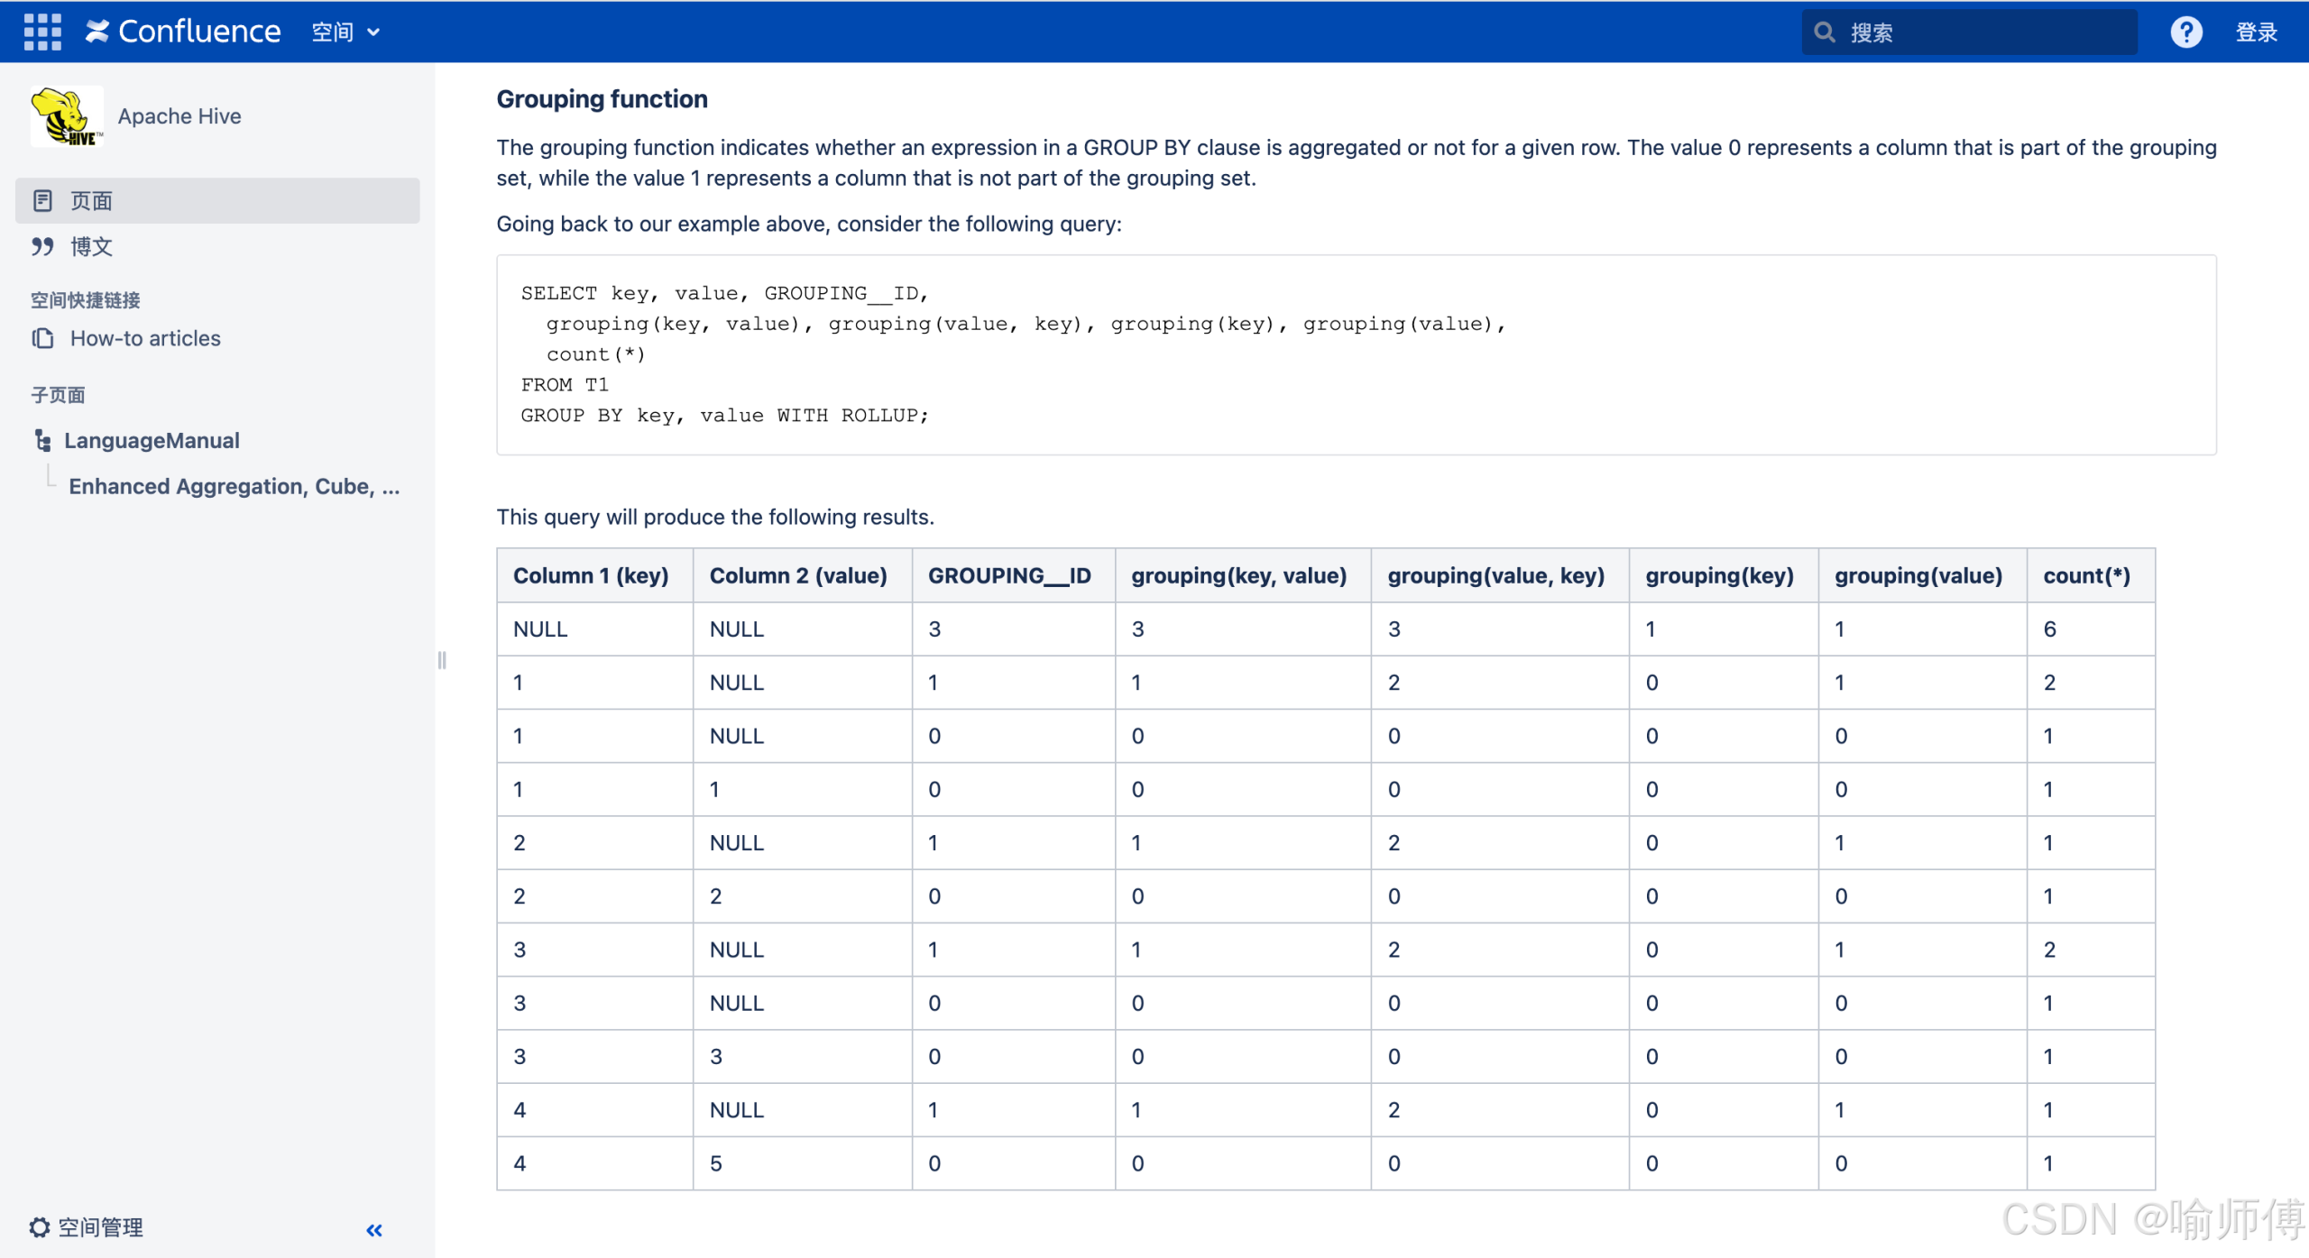Select 页面 in the sidebar menu
The image size is (2309, 1258).
pos(92,200)
